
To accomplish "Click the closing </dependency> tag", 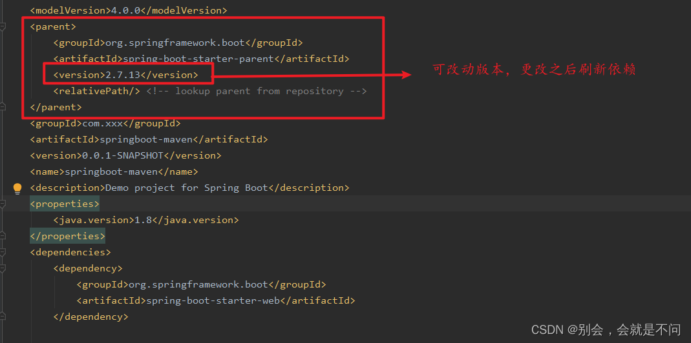I will [90, 317].
